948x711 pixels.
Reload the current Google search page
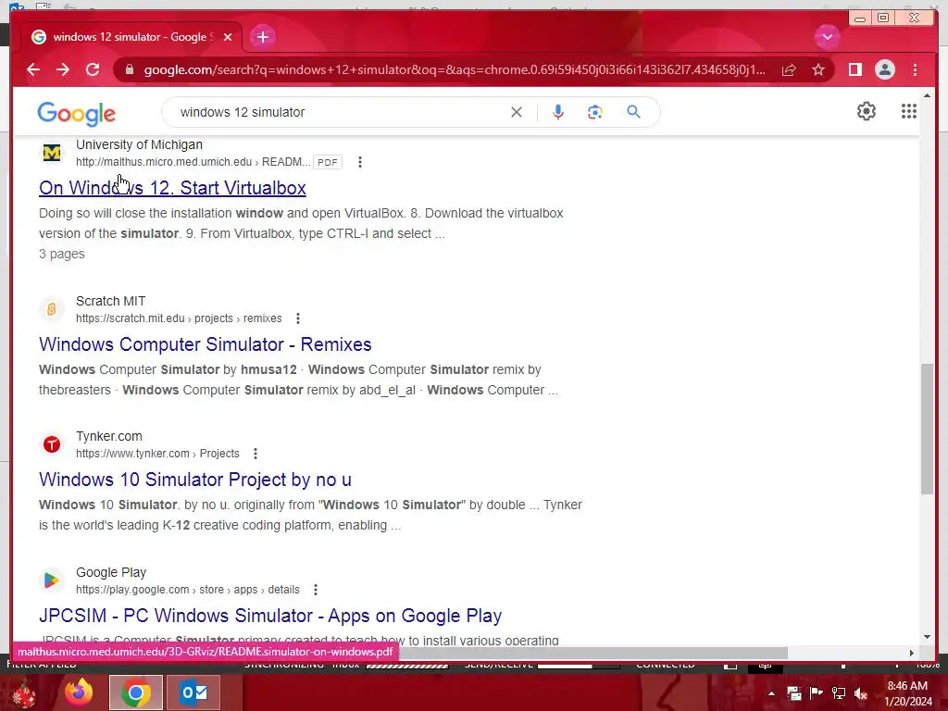[x=93, y=70]
